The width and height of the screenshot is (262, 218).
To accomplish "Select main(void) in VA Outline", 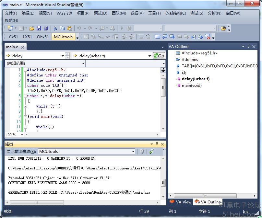I will pos(192,86).
